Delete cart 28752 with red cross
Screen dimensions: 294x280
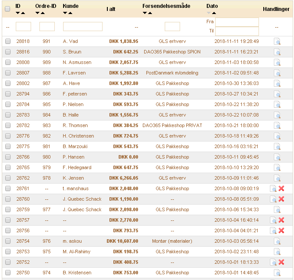click(x=281, y=262)
